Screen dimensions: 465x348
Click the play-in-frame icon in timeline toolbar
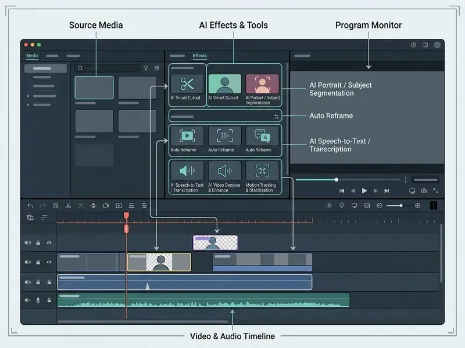(119, 206)
